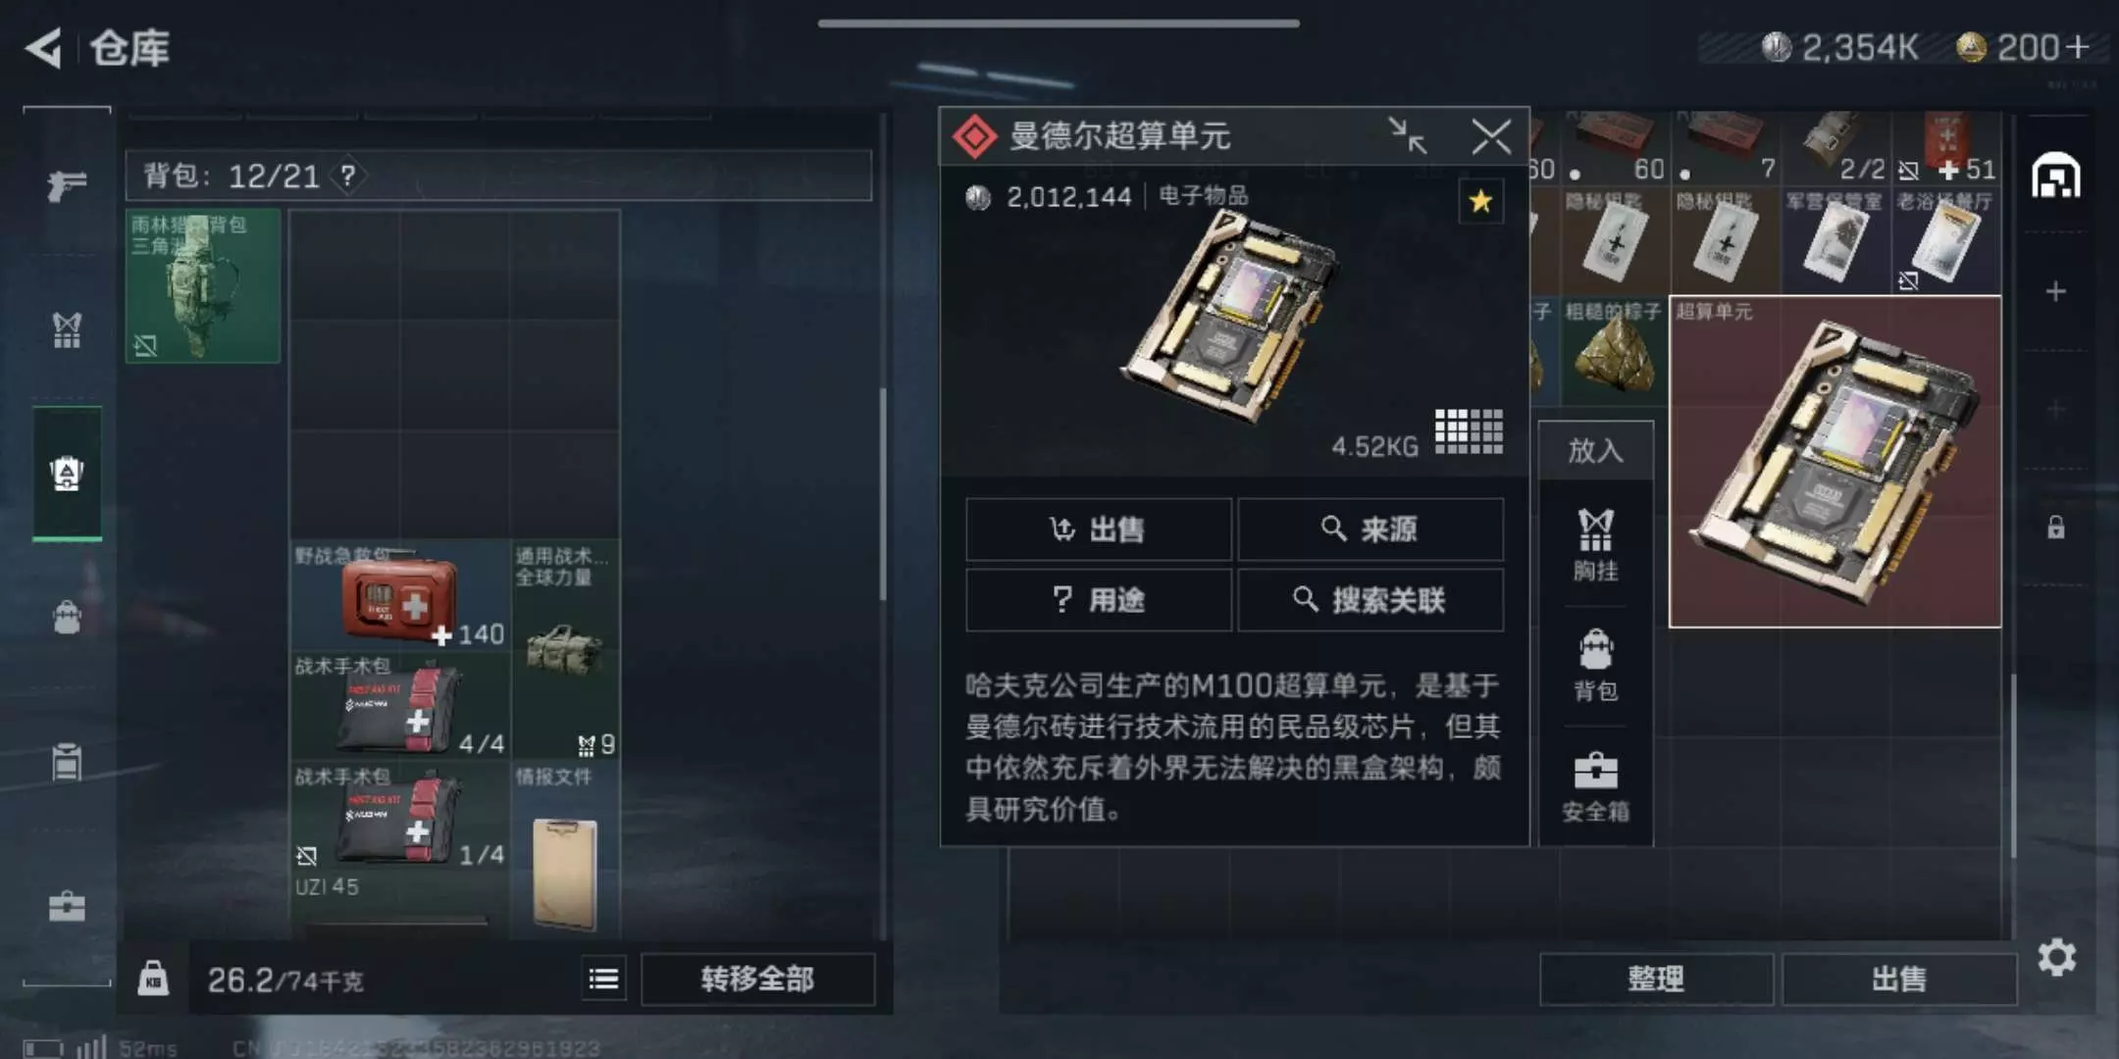
Task: Open settings gear icon
Action: click(2056, 957)
